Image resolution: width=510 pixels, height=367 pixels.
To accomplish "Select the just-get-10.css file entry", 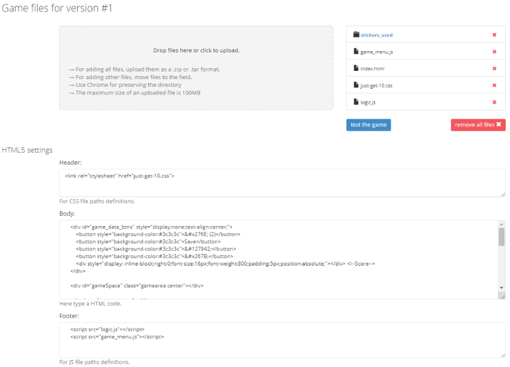I will point(377,86).
